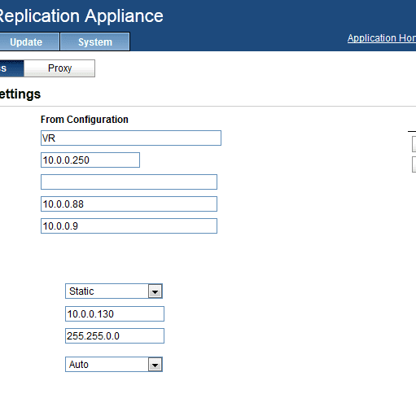Open the Static address type dropdown
This screenshot has width=416, height=416.
coord(114,291)
